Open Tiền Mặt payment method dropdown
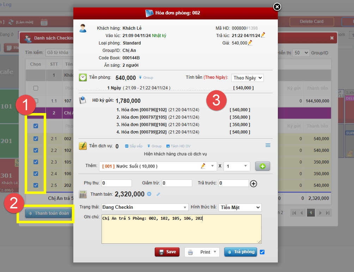The width and height of the screenshot is (354, 272). coord(240,207)
